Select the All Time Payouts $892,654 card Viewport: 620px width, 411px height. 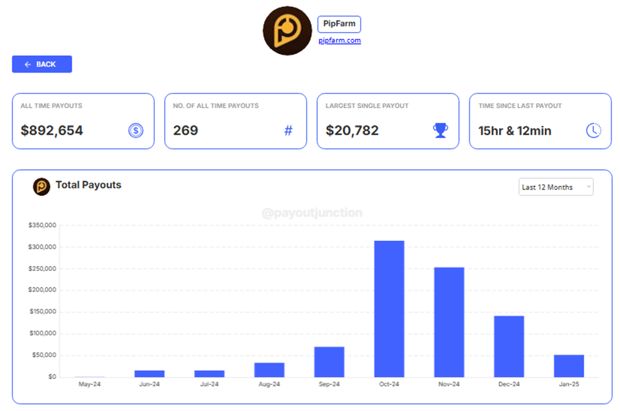click(x=83, y=121)
